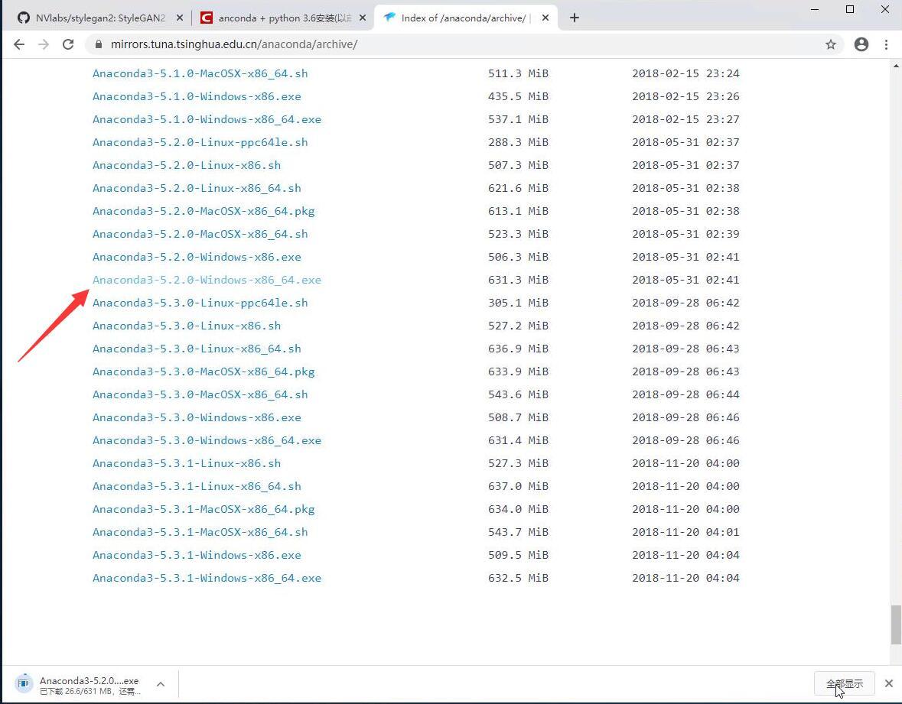Download Anaconda3-5.3.1-Windows-x86_64.exe
The width and height of the screenshot is (902, 704).
[207, 578]
